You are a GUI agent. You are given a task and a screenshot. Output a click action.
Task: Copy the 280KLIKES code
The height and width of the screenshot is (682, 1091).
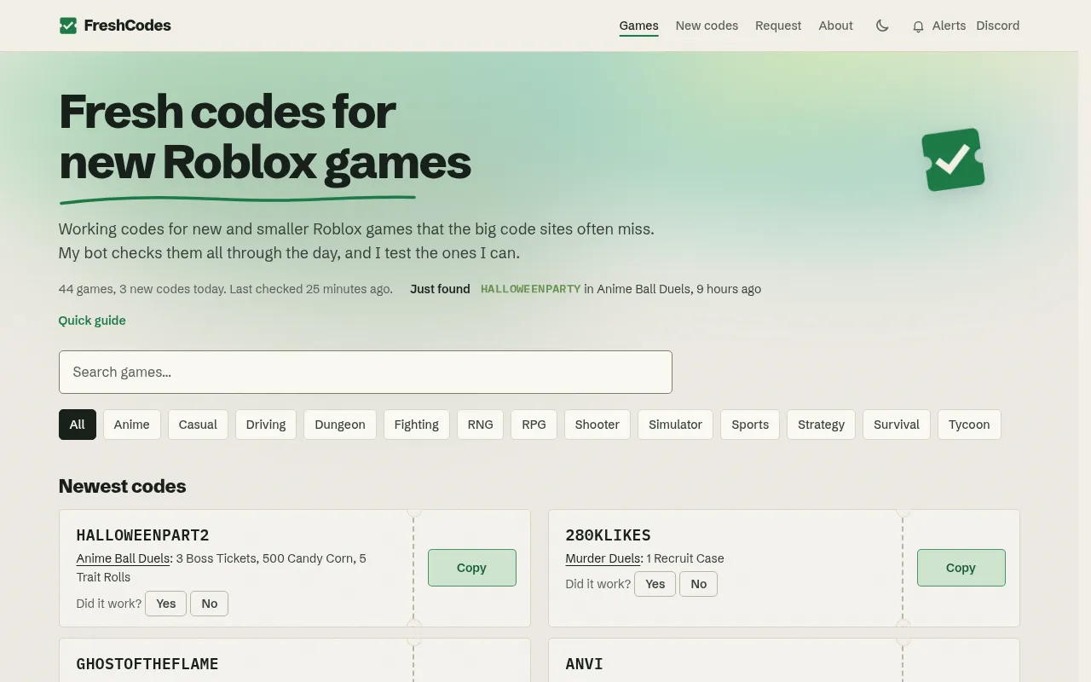coord(961,568)
